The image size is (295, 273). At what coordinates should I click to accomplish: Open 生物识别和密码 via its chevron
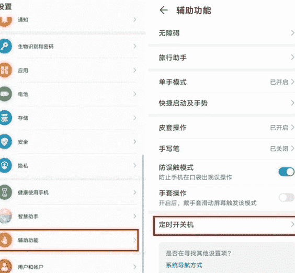pos(135,46)
